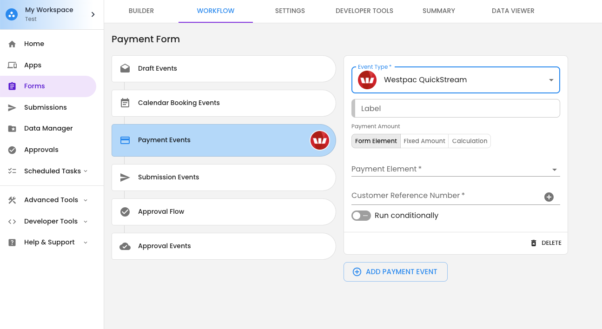Click plus circle icon in Add Payment Event

[x=357, y=272]
